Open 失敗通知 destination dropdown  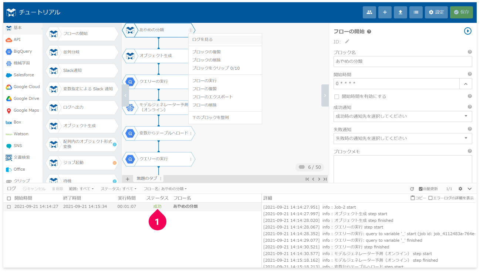click(x=403, y=138)
